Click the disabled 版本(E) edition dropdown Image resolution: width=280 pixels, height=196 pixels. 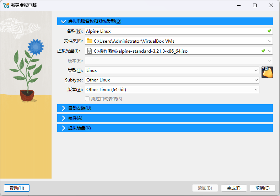pyautogui.click(x=179, y=60)
